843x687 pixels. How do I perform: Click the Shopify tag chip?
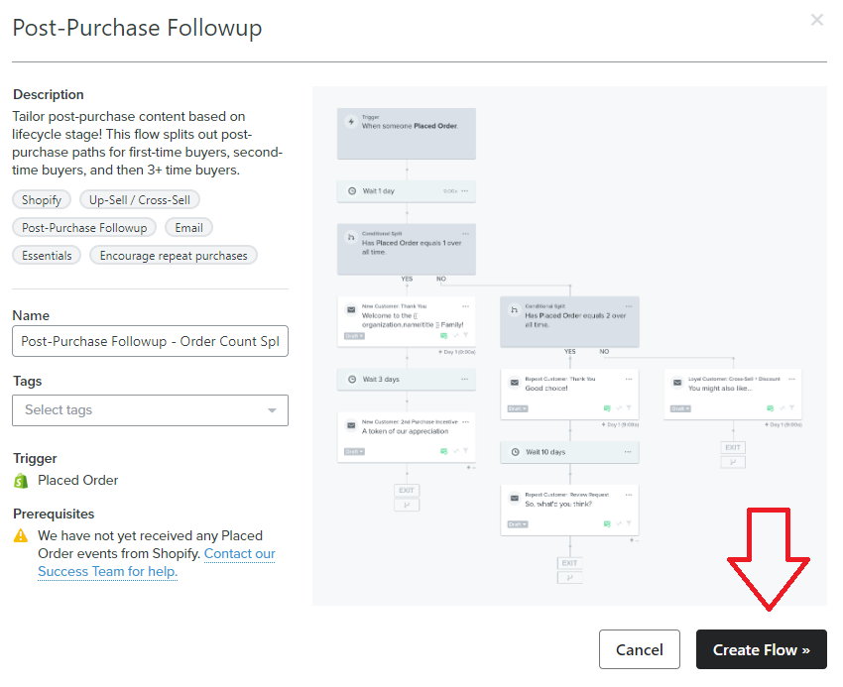42,200
